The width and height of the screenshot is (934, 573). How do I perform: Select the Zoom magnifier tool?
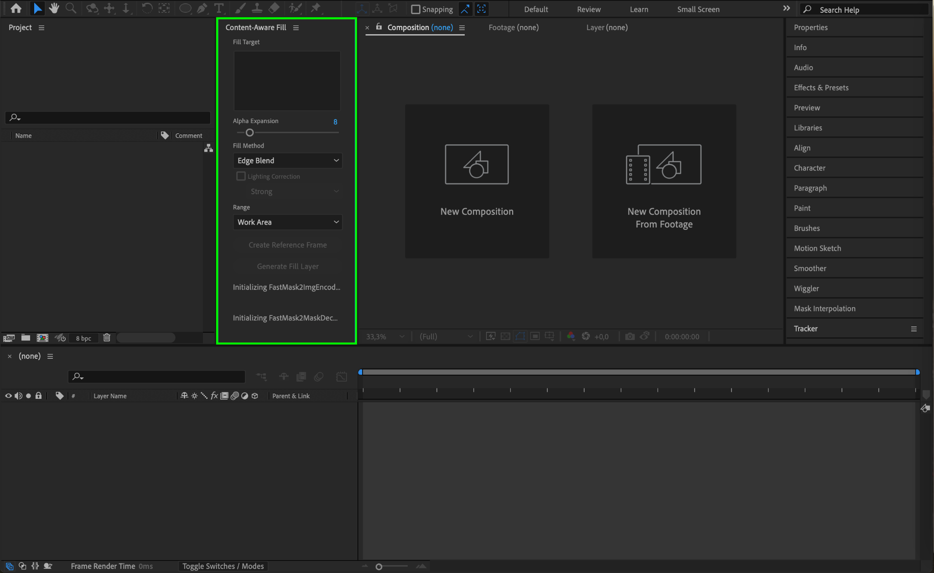[x=71, y=8]
